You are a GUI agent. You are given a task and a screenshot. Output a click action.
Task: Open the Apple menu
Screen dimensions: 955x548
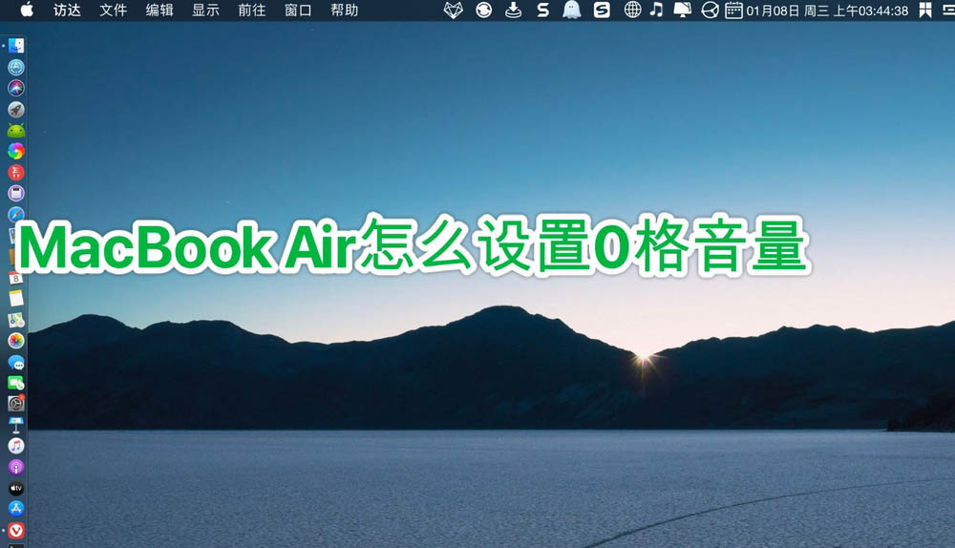point(27,10)
